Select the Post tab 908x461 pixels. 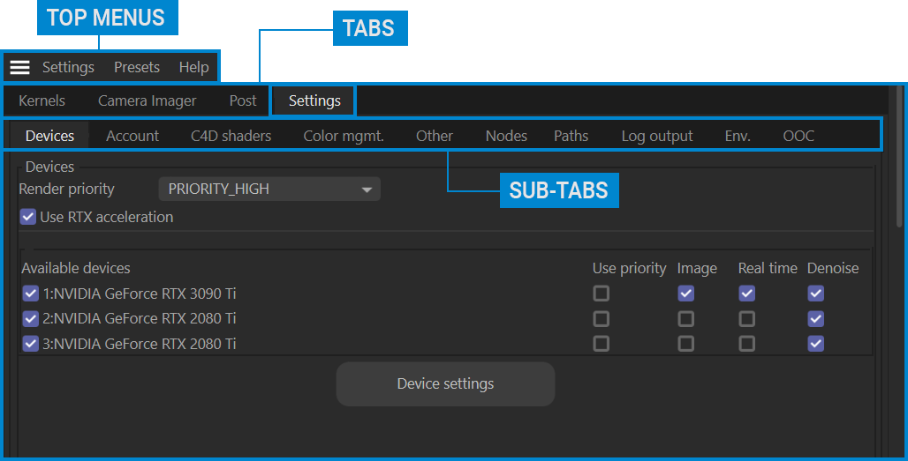click(243, 100)
